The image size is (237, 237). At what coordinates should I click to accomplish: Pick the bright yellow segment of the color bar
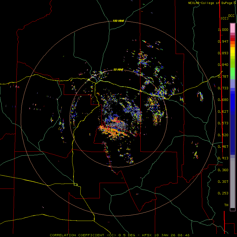233,52
